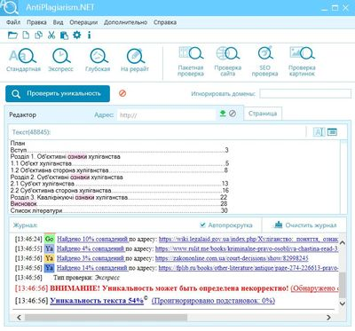Image resolution: width=355 pixels, height=331 pixels.
Task: Open the Правка menu
Action: (x=36, y=22)
